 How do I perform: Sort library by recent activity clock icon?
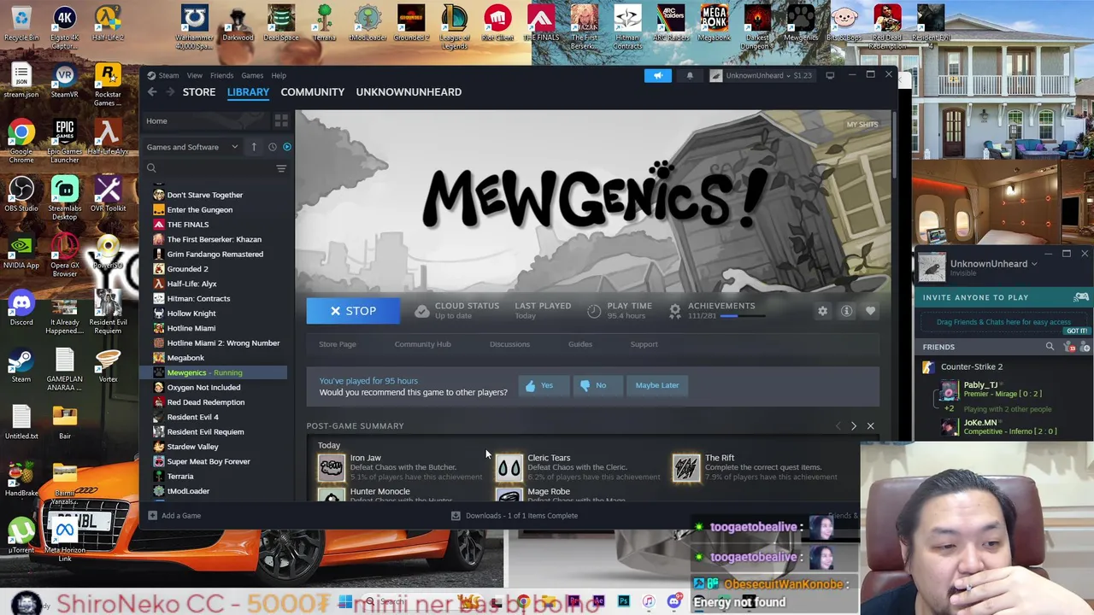coord(272,147)
